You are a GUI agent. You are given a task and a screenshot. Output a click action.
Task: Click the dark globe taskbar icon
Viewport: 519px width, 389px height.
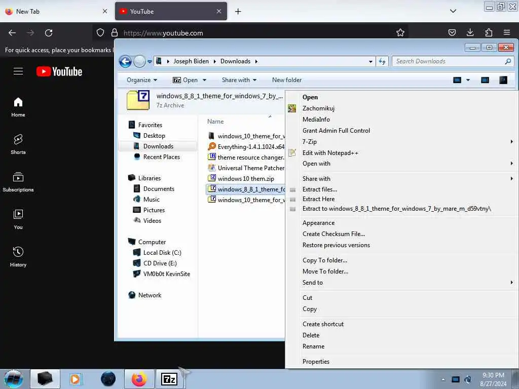[108, 379]
